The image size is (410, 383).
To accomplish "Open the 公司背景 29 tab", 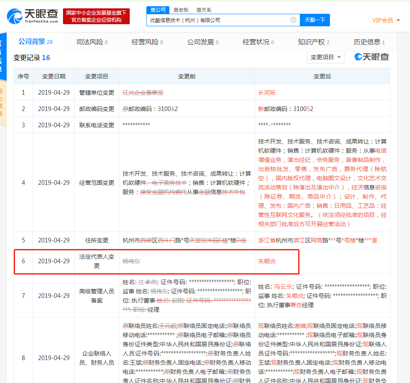I will pos(35,42).
